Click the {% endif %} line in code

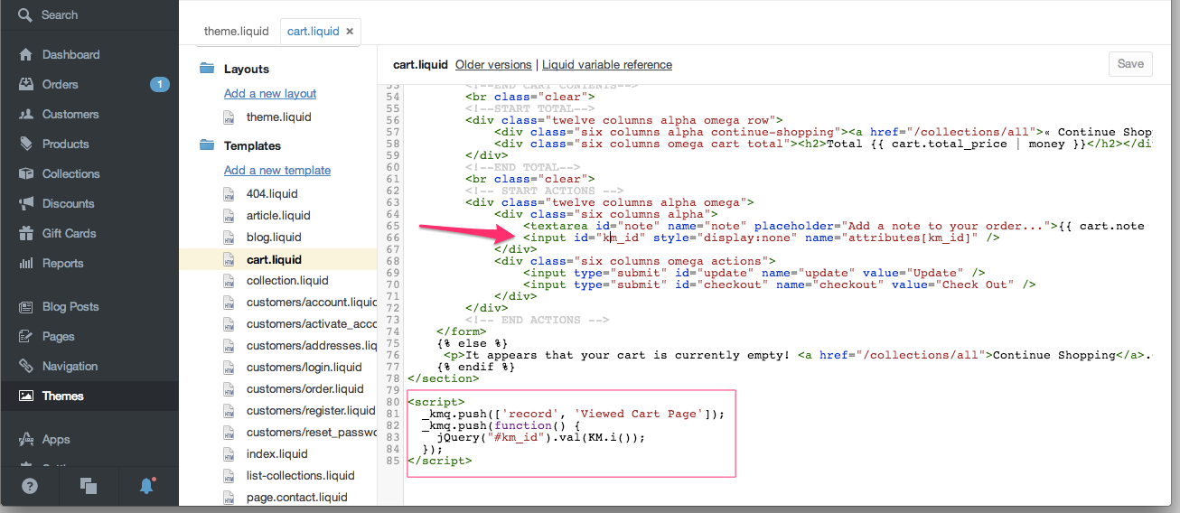(475, 367)
